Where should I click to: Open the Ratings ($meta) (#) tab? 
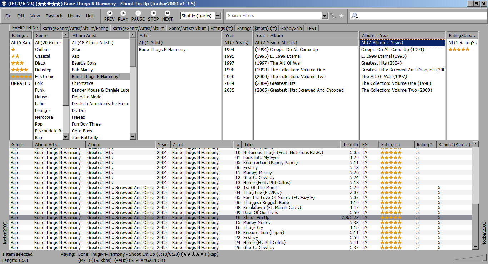click(257, 29)
